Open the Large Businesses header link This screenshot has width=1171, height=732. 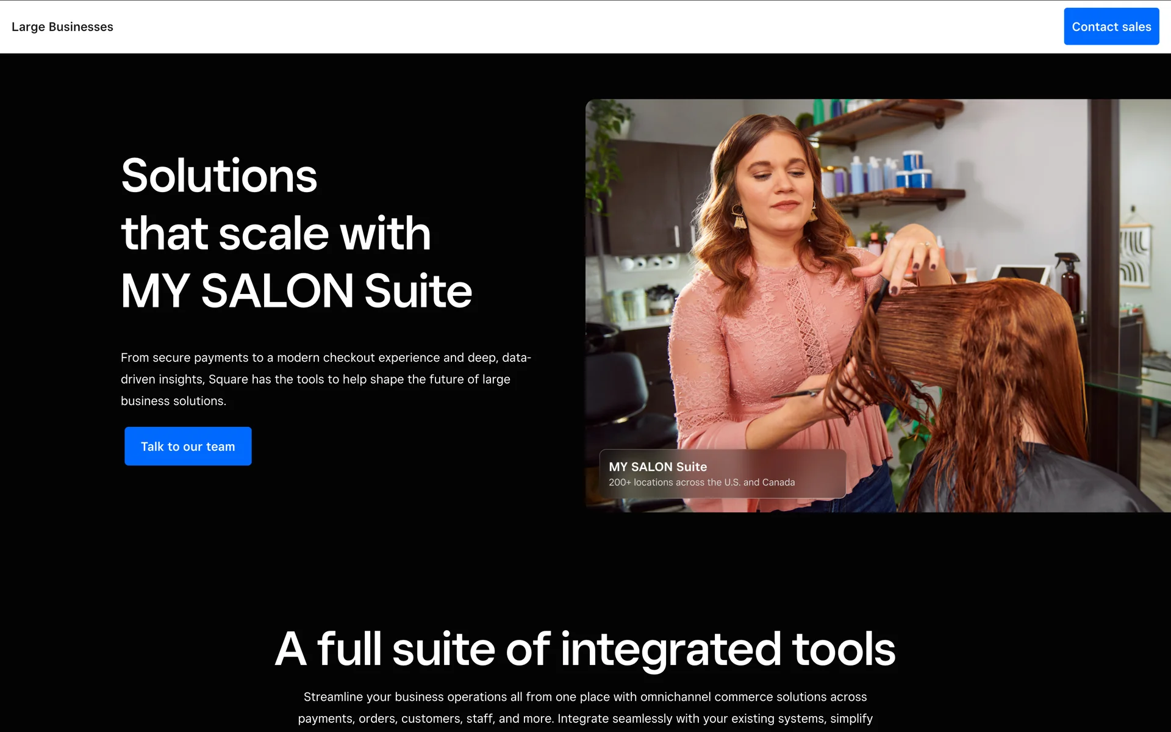pyautogui.click(x=62, y=27)
